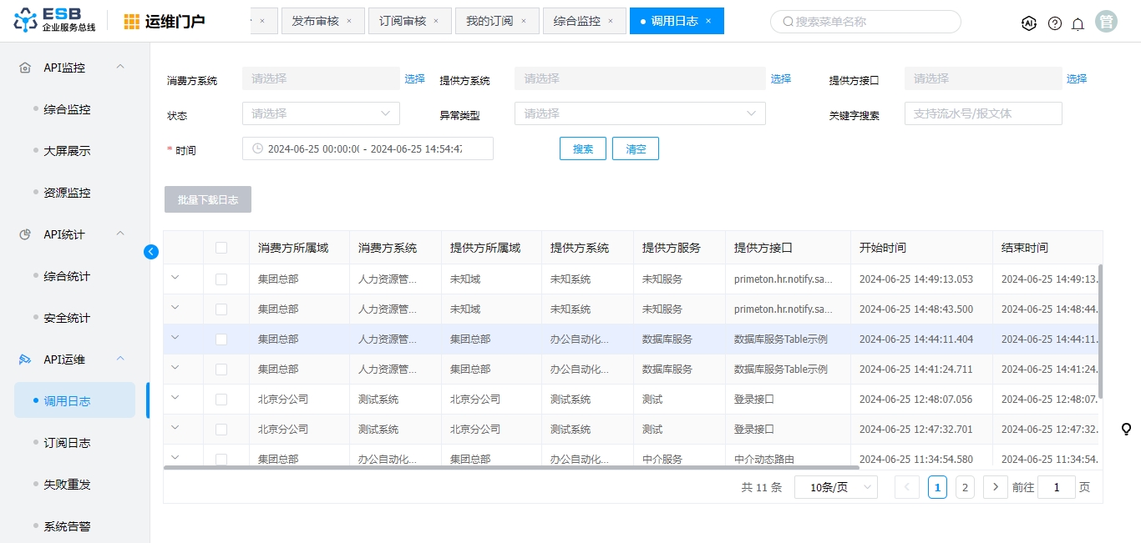Screen dimensions: 1141x543
Task: Toggle the select-all checkbox in table header
Action: pyautogui.click(x=221, y=248)
